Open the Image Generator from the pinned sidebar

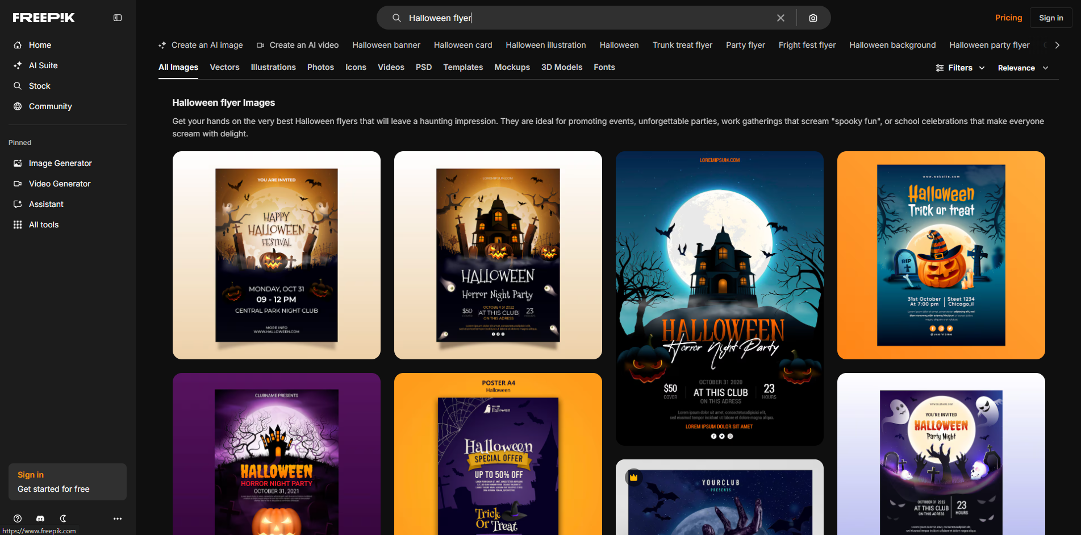60,163
